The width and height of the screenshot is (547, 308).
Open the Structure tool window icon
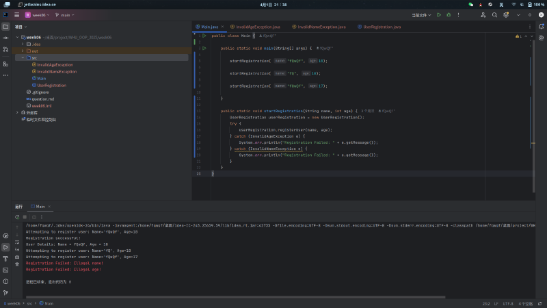point(5,64)
